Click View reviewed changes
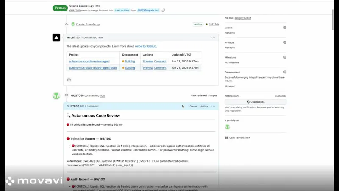339x191 pixels. (x=204, y=95)
